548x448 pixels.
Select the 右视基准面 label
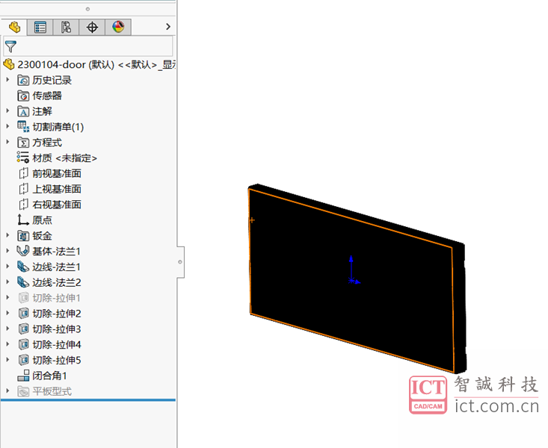[x=57, y=205]
